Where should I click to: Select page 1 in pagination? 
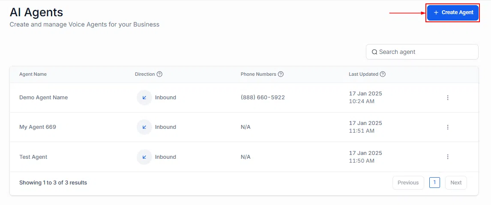pyautogui.click(x=434, y=182)
